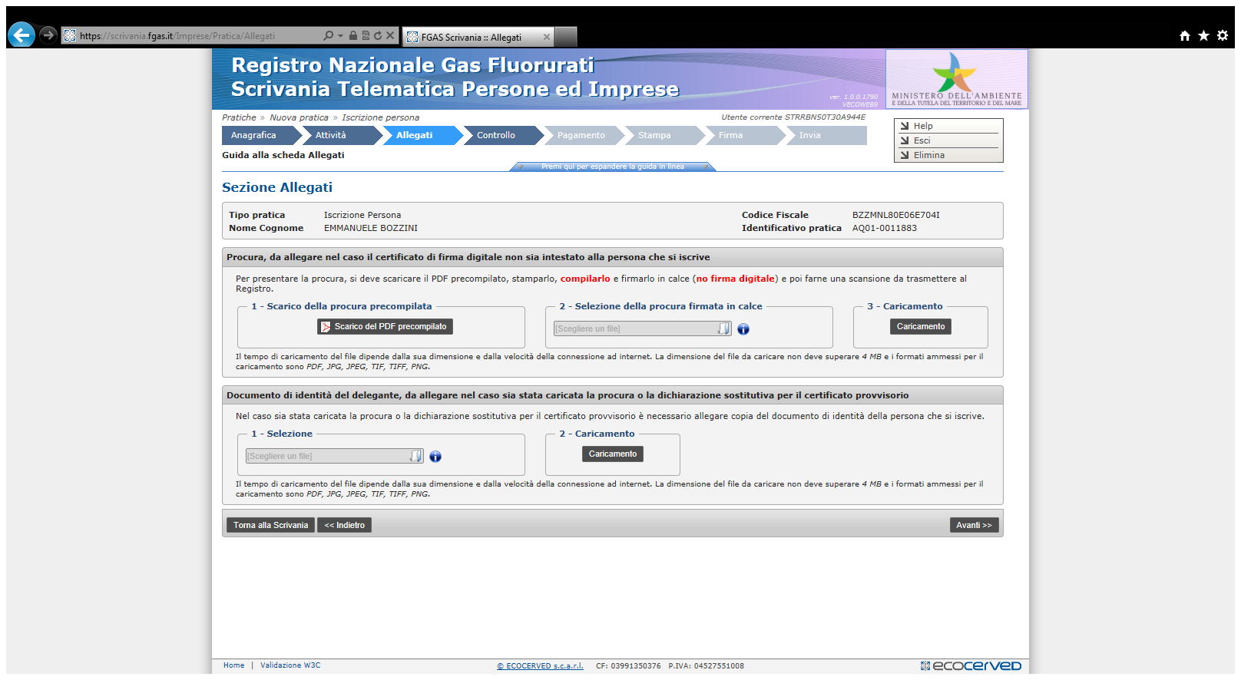Open a new browser tab
Image resolution: width=1241 pixels, height=680 pixels.
click(x=566, y=37)
